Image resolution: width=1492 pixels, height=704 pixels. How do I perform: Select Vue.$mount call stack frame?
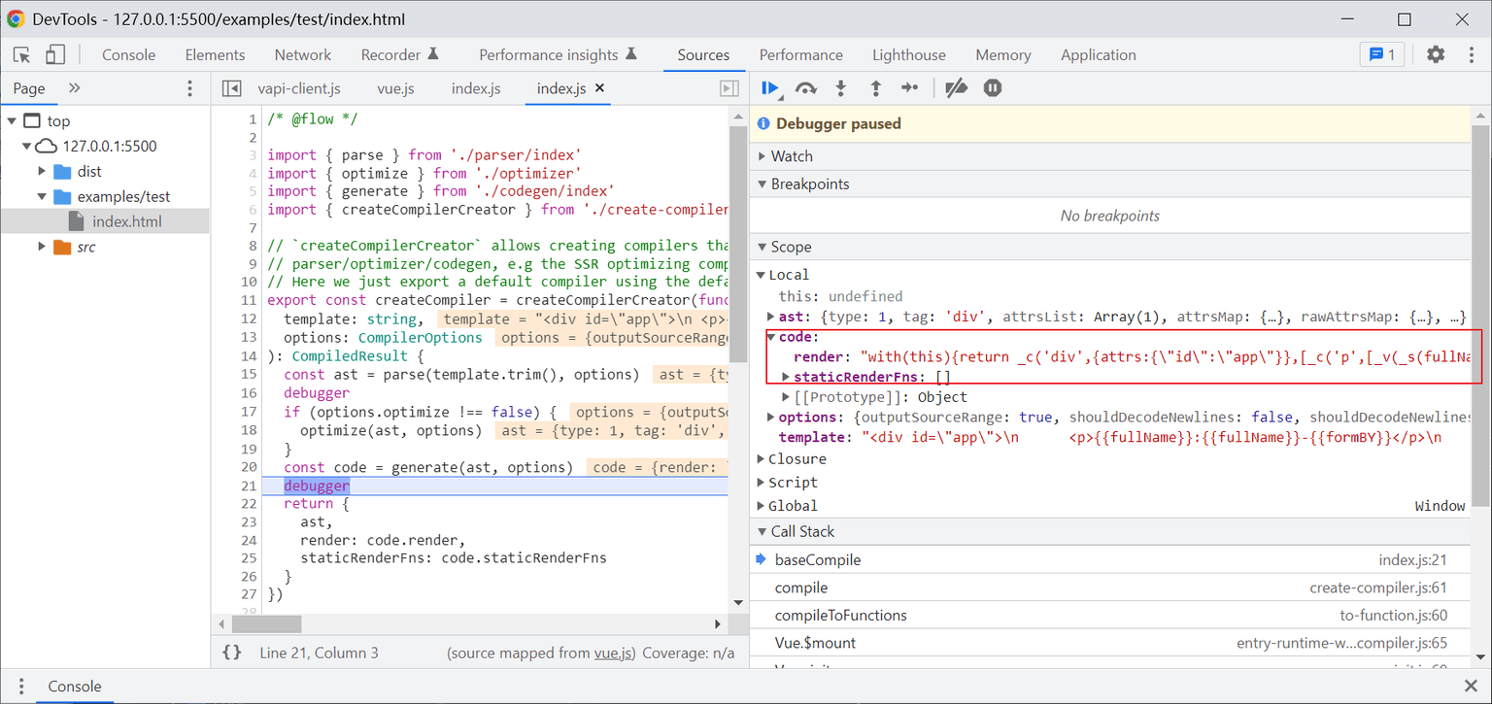point(1111,644)
